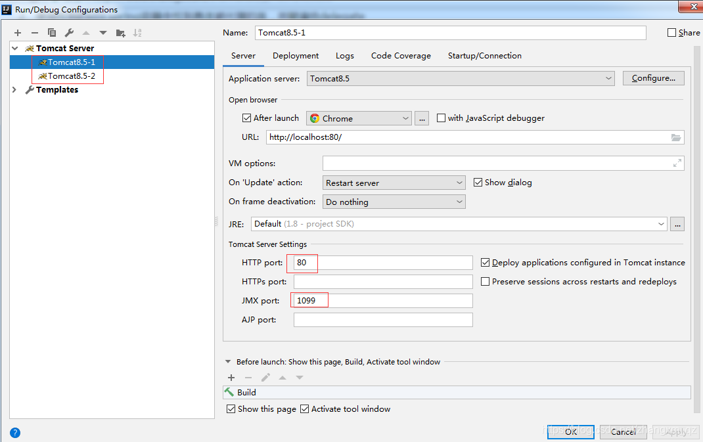
Task: Switch to Logs tab
Action: tap(345, 56)
